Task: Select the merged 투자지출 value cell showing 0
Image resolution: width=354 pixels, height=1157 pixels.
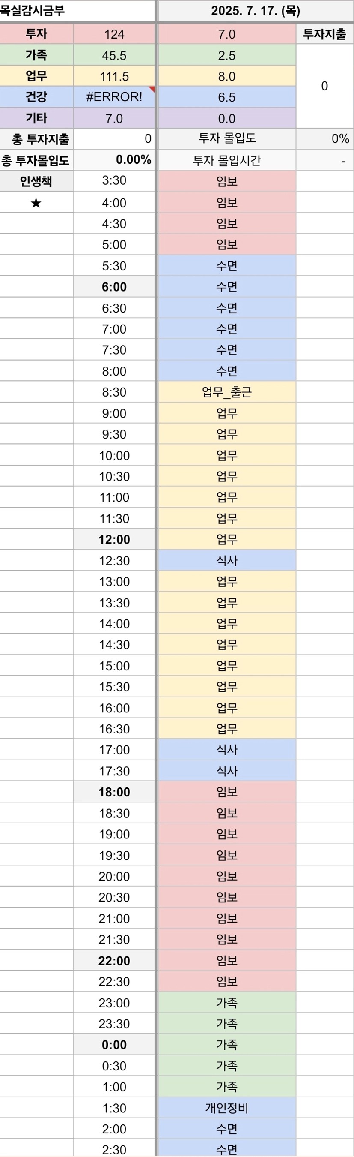Action: [x=324, y=86]
